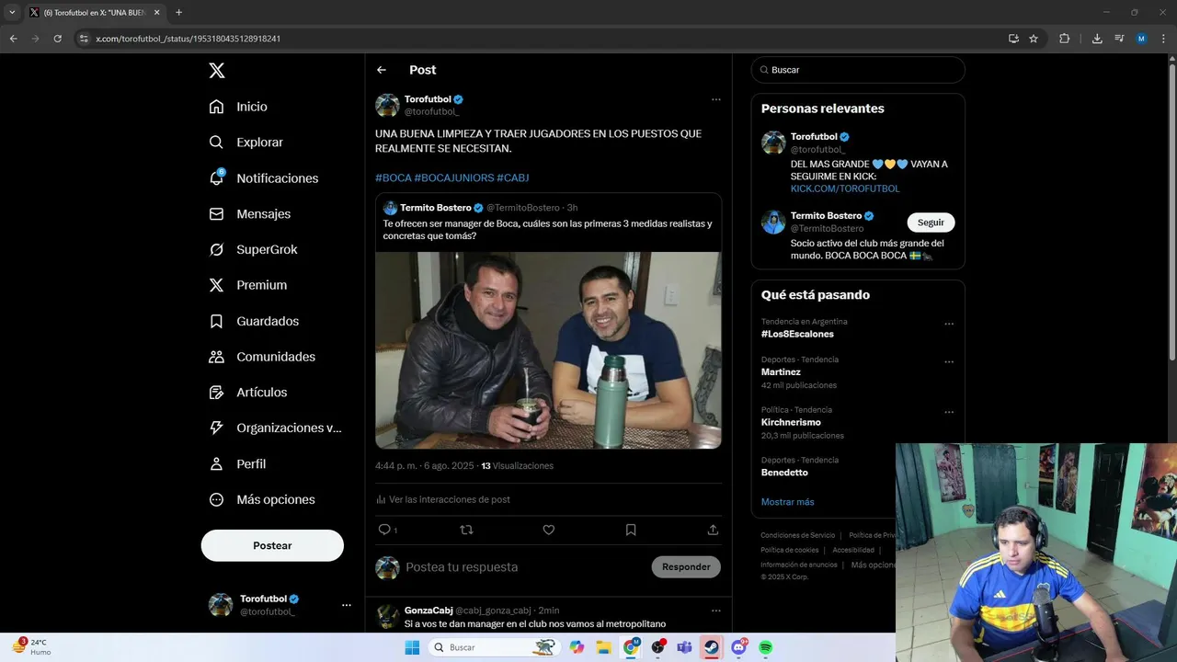1177x662 pixels.
Task: Open the KICK.COM/TOROFUTBOL link
Action: 845,188
